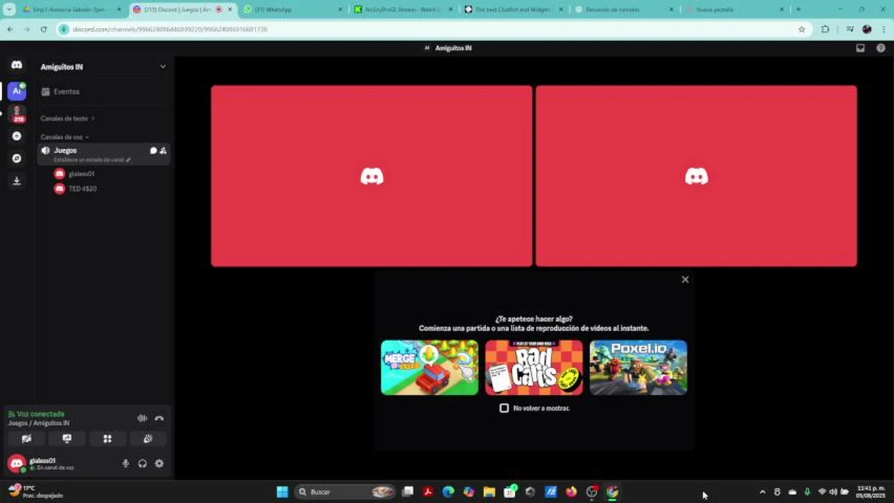This screenshot has width=894, height=503.
Task: Click invite people icon on Juegos channel
Action: coord(163,150)
